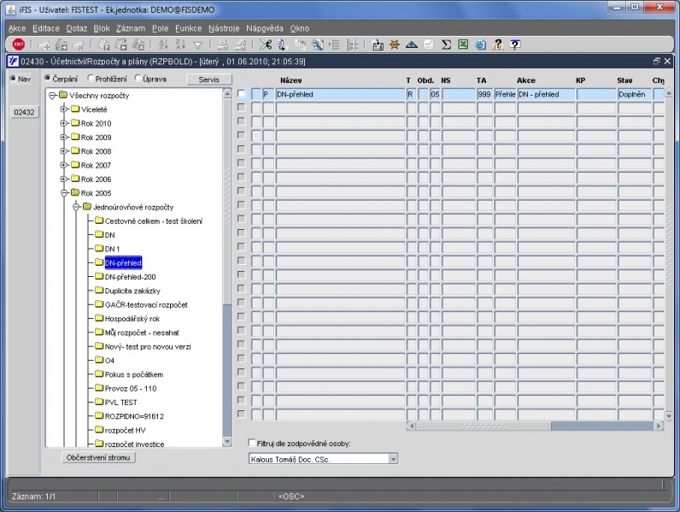Select GAČR-testovací rozpočet tree item
Image resolution: width=680 pixels, height=512 pixels.
coord(146,304)
